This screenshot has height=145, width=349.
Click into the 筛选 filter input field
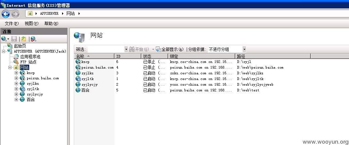[106, 49]
